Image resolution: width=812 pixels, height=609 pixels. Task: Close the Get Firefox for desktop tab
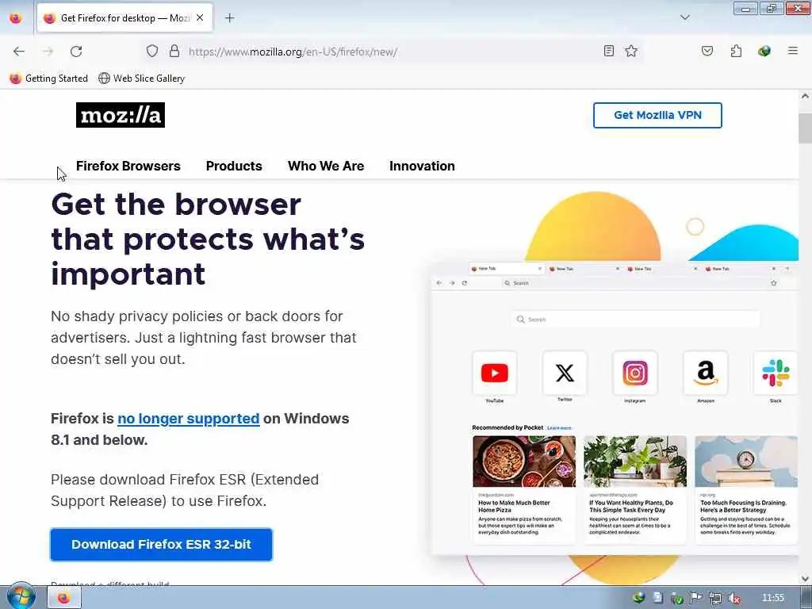200,17
